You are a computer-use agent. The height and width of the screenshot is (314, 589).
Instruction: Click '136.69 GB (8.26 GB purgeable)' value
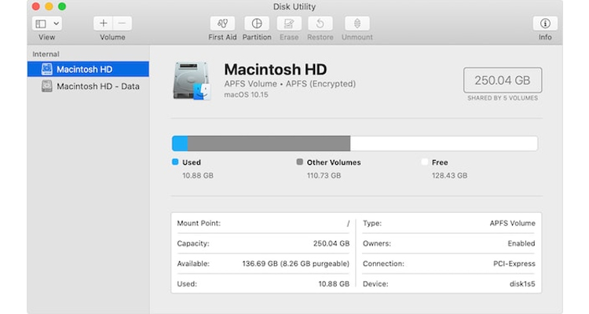point(295,264)
